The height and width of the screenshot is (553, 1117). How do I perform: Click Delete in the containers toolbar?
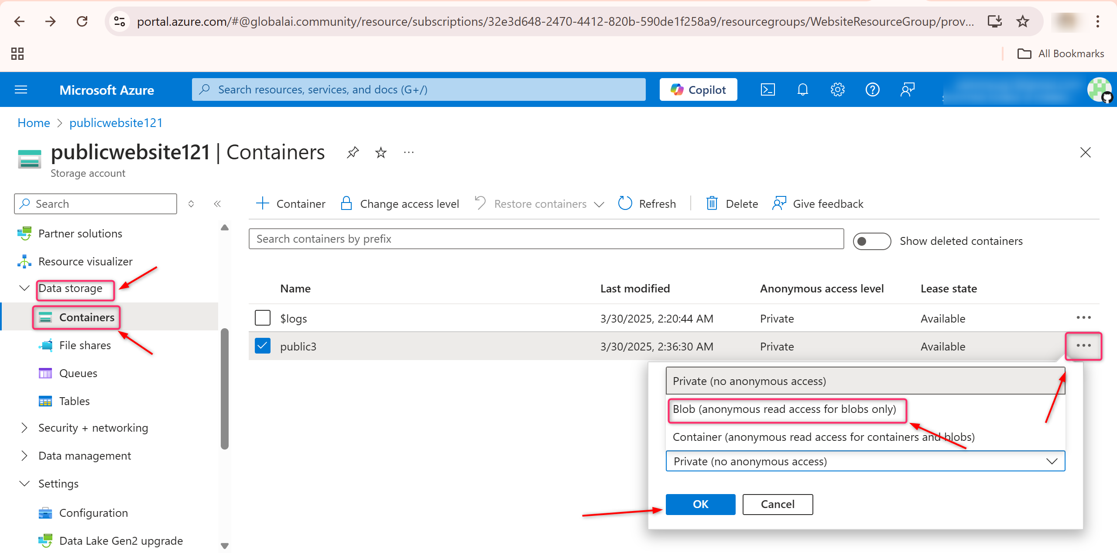click(732, 204)
